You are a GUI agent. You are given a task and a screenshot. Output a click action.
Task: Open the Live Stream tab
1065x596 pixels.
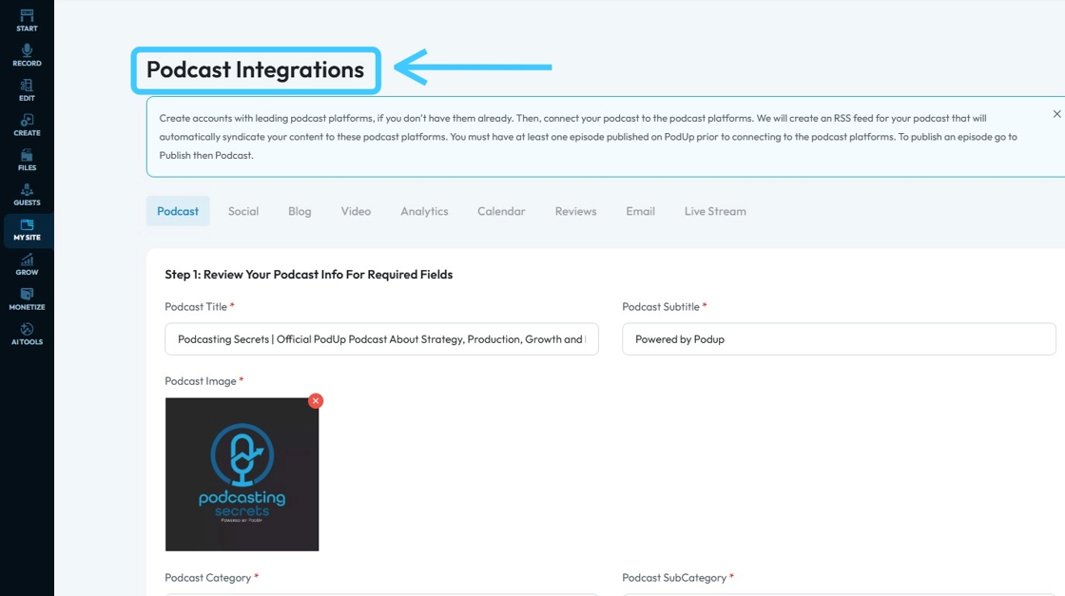click(715, 211)
